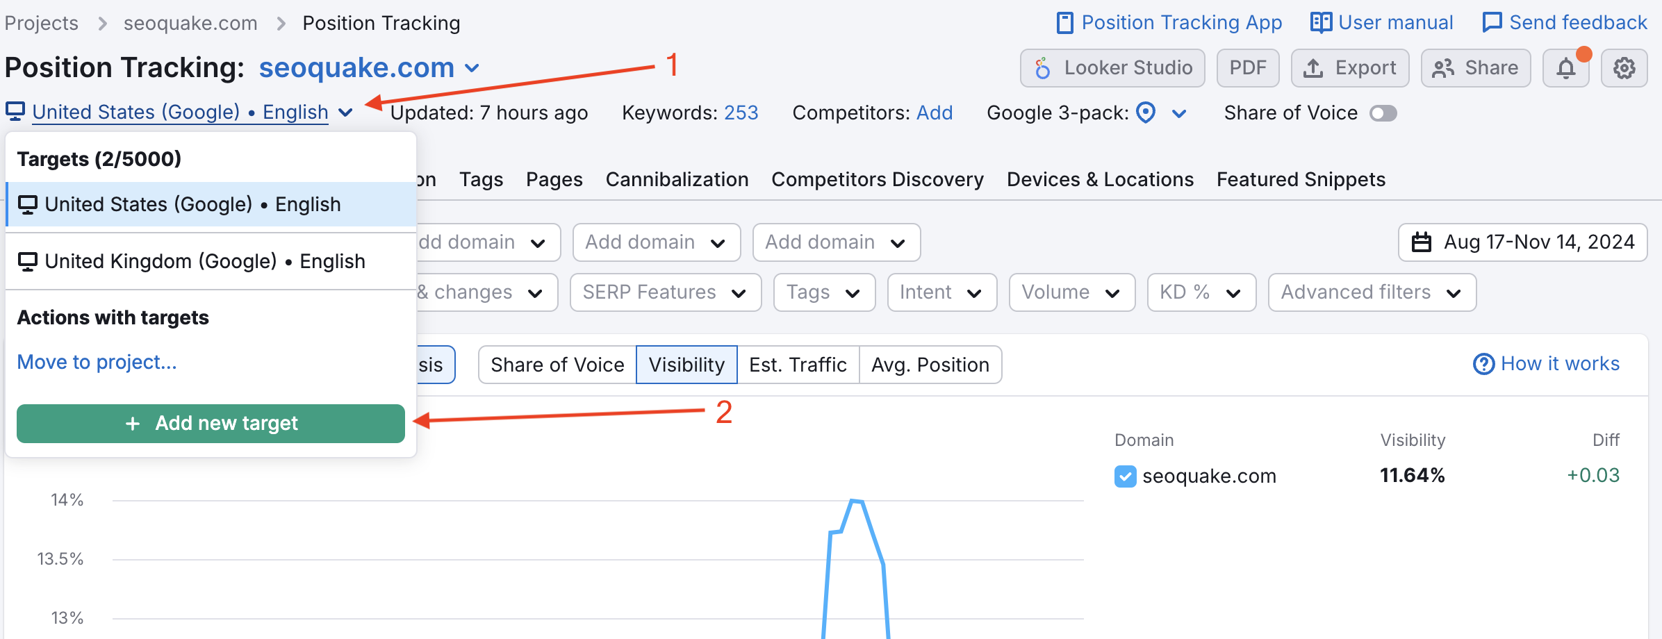
Task: Click the Share button
Action: [x=1476, y=68]
